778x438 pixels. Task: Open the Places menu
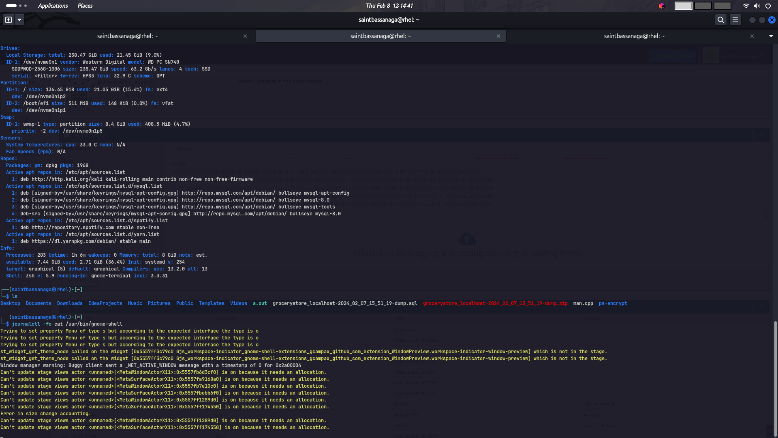click(x=85, y=6)
